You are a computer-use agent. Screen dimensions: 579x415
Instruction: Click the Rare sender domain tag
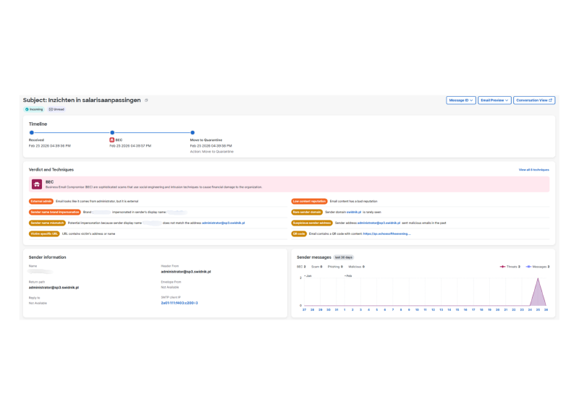[307, 212]
